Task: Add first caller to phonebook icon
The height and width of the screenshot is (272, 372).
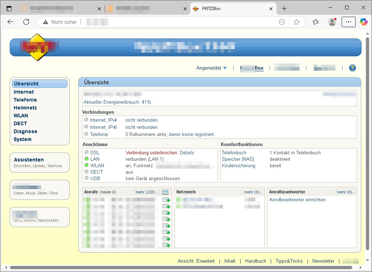Action: click(x=166, y=200)
